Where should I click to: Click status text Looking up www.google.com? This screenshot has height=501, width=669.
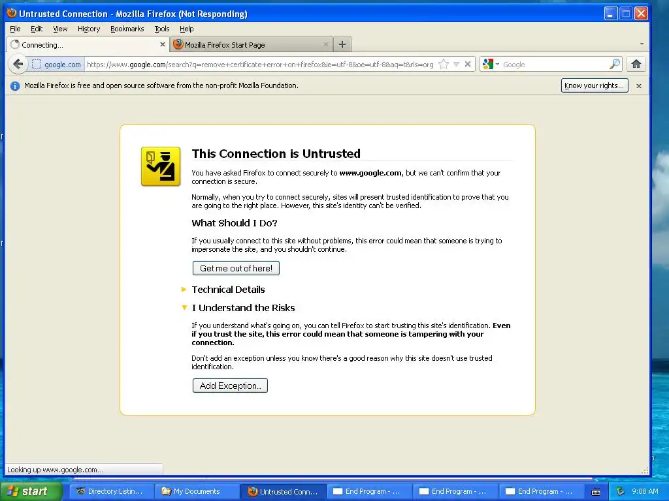(x=55, y=470)
